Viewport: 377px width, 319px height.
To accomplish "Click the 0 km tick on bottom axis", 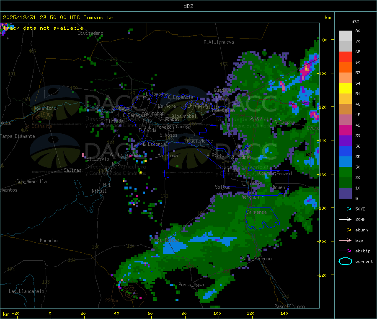I will pyautogui.click(x=50, y=313).
